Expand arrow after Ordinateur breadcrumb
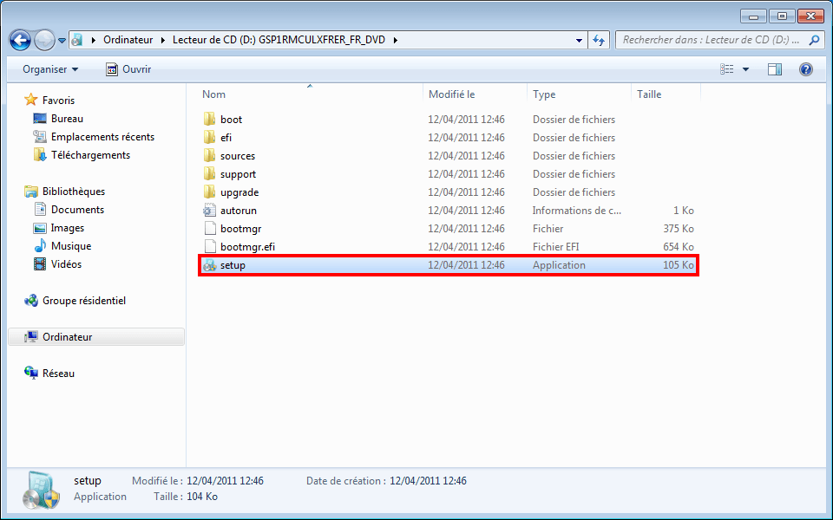The width and height of the screenshot is (833, 520). [x=162, y=40]
